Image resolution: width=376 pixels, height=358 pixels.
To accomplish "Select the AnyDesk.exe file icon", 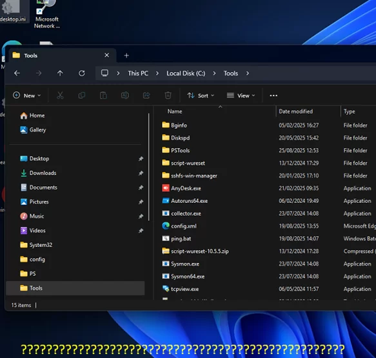I will (x=166, y=188).
